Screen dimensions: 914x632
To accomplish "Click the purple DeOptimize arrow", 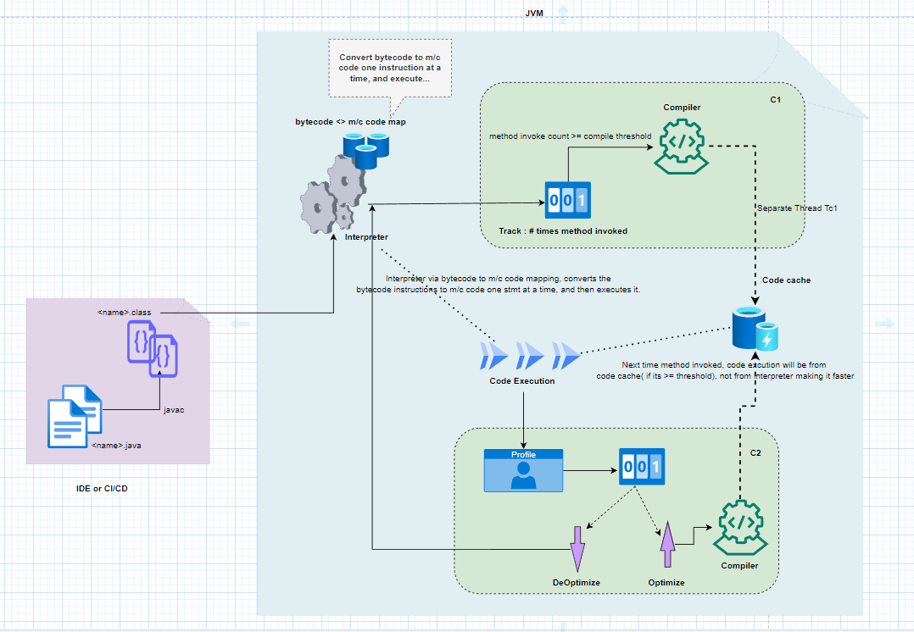I will [577, 546].
